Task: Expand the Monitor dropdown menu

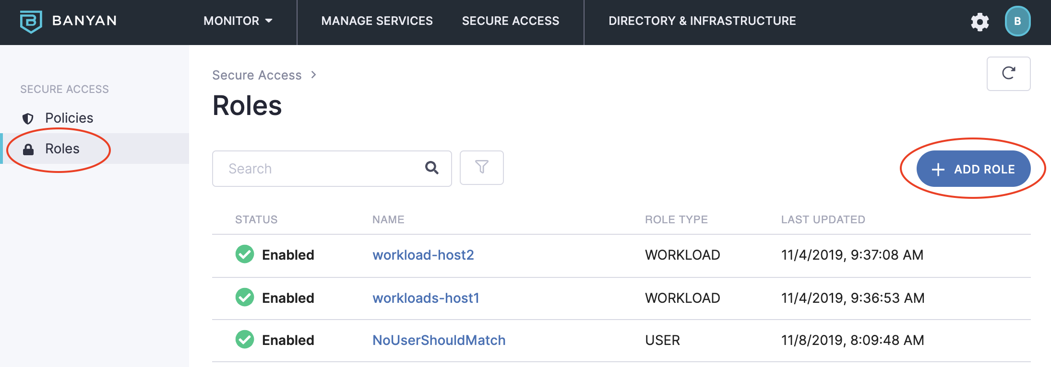Action: (x=238, y=21)
